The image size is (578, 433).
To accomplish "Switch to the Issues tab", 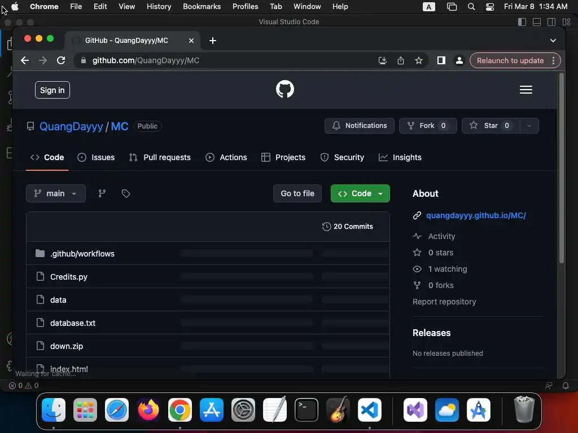I will (96, 157).
